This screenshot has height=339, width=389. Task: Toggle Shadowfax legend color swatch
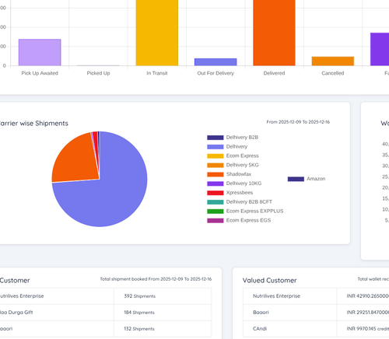[x=216, y=174]
